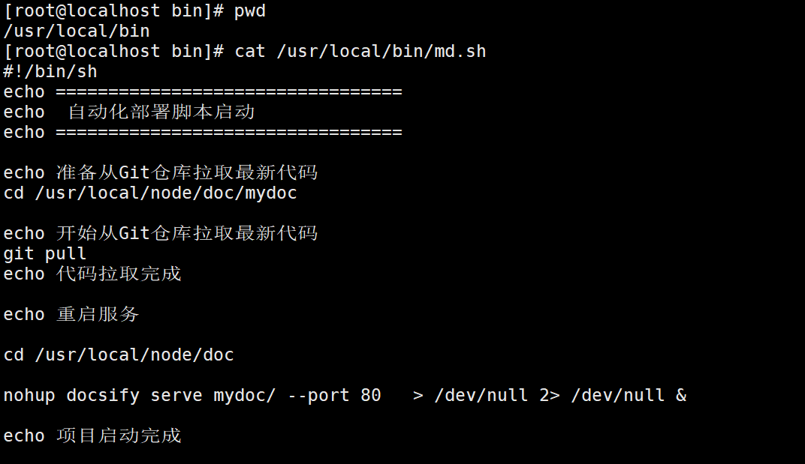Click the word nohup
This screenshot has width=805, height=464.
(x=29, y=396)
